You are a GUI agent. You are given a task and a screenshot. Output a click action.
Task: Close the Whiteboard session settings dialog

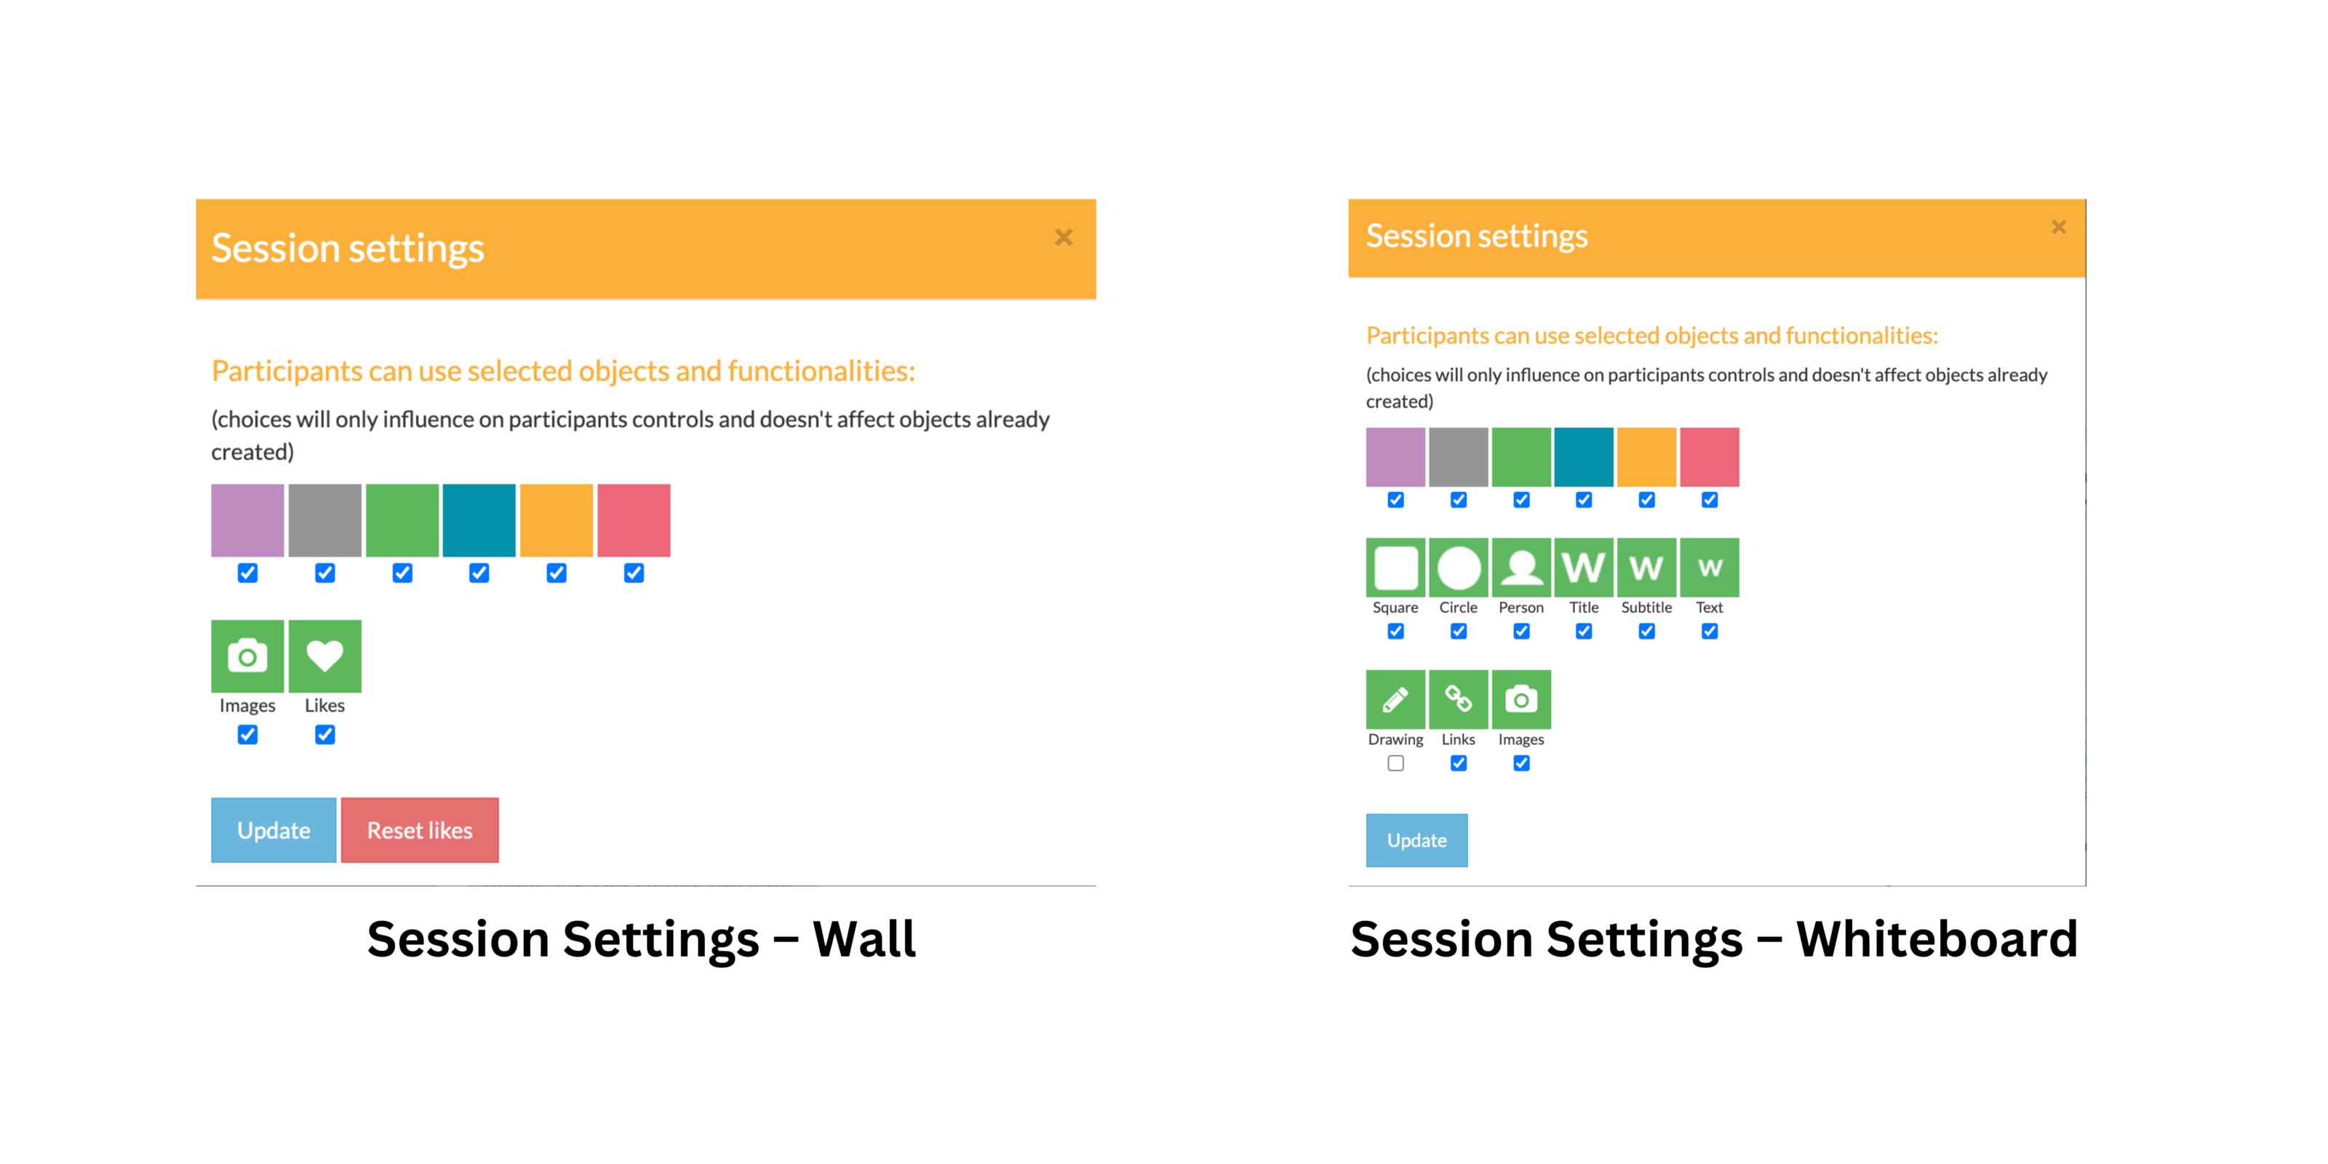point(2058,227)
